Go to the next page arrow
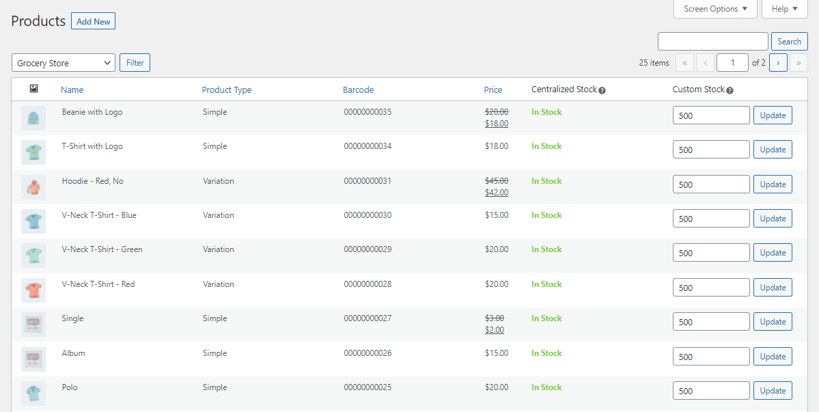 tap(778, 63)
